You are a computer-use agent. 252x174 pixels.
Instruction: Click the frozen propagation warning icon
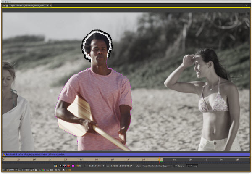point(3,155)
